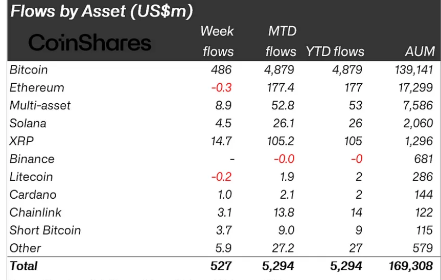Select the Multi-asset row label
The width and height of the screenshot is (441, 280).
pos(40,105)
